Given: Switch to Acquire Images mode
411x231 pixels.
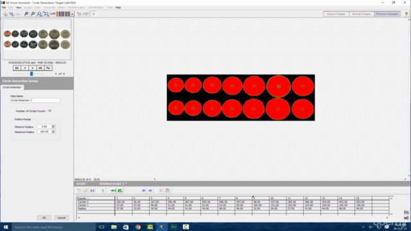Looking at the screenshot, I should tap(336, 14).
